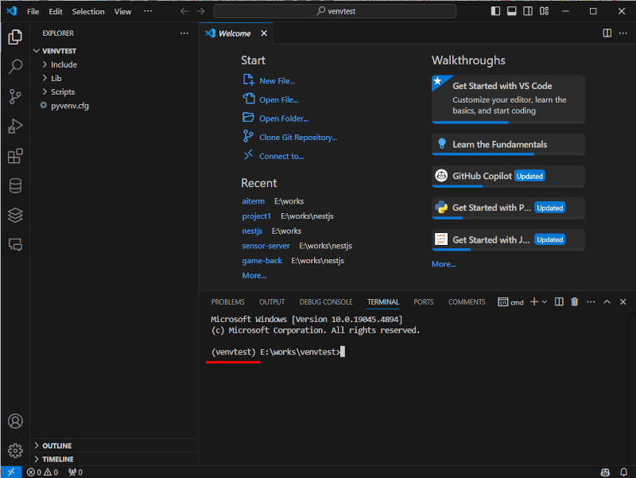636x478 pixels.
Task: Open the terminal launch profile dropdown
Action: coord(545,301)
